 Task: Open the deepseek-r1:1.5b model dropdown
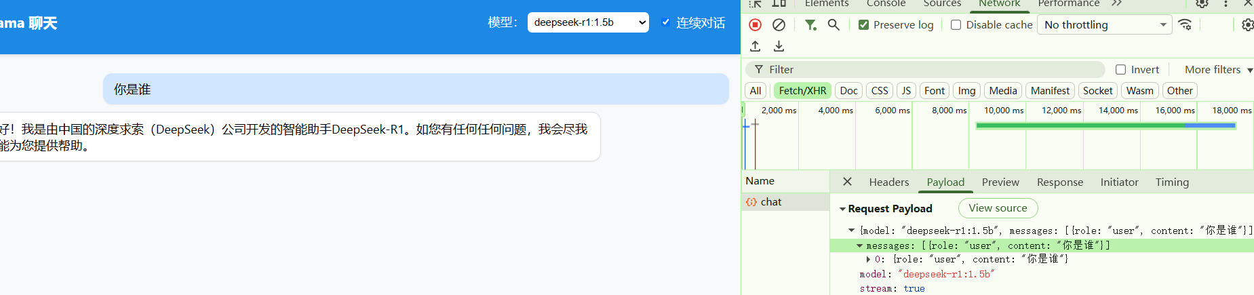pos(588,22)
